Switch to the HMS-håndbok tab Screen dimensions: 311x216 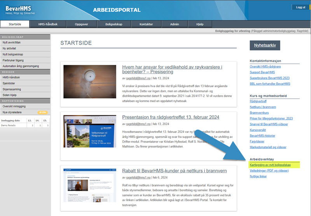pyautogui.click(x=48, y=24)
